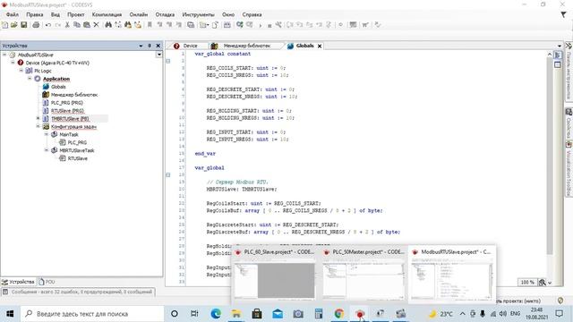Collapse the Application node

coord(30,79)
